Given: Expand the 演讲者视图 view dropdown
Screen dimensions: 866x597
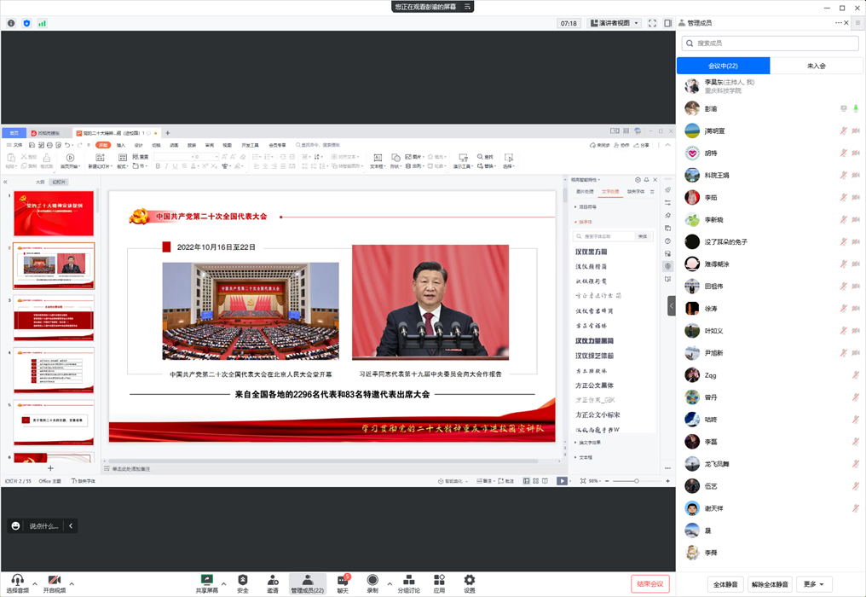Looking at the screenshot, I should tap(614, 23).
